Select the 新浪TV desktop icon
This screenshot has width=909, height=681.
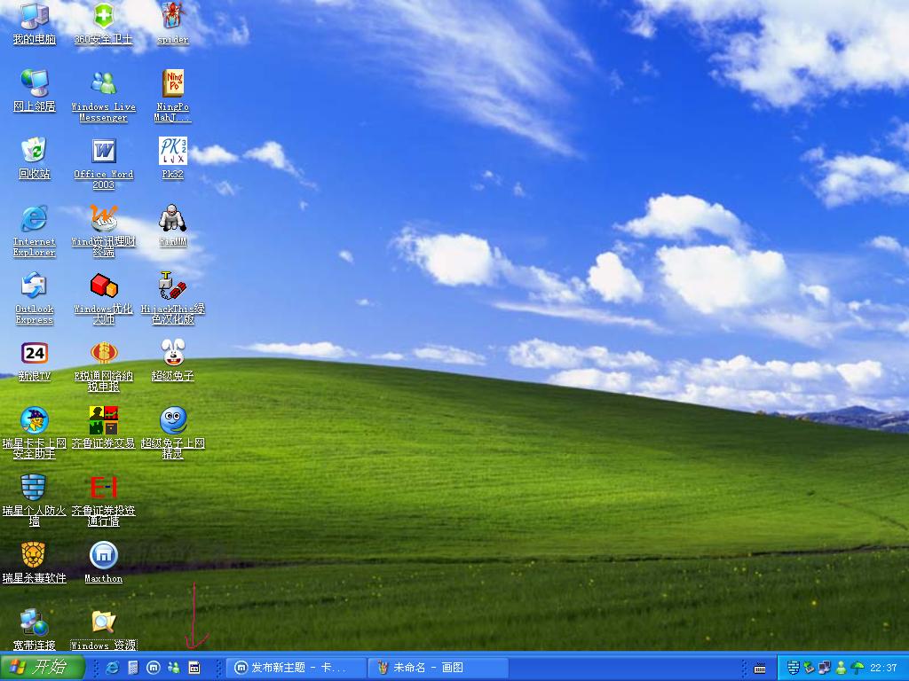click(34, 353)
